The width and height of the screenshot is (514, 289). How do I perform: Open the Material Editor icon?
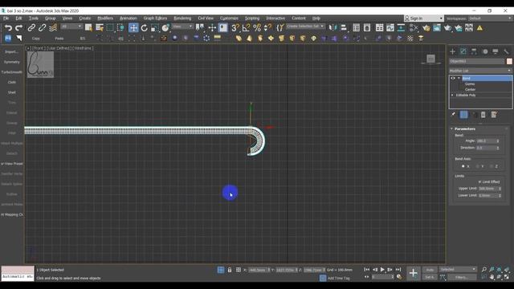[x=414, y=28]
